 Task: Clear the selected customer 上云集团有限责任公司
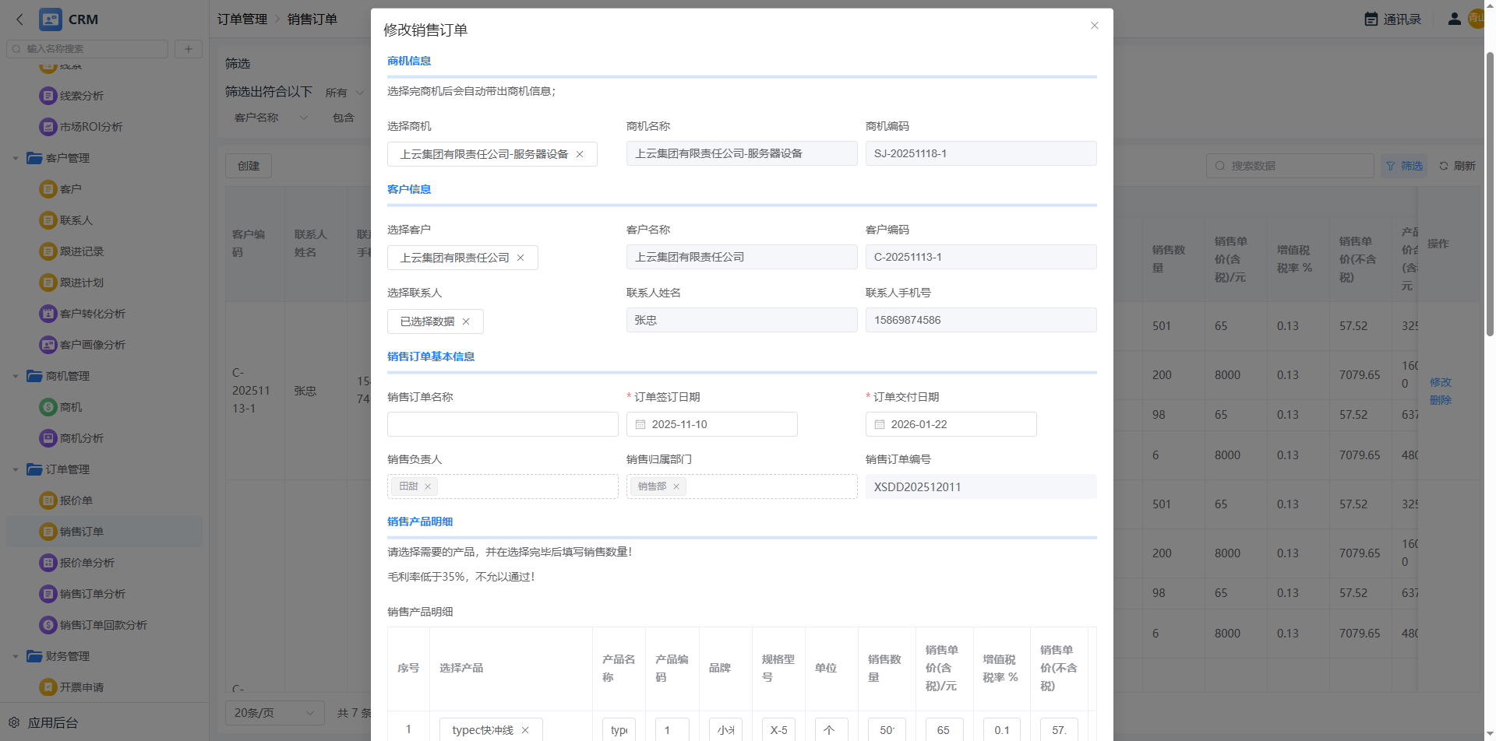520,258
